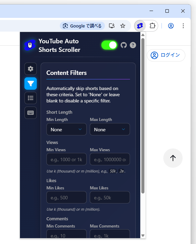Click the Min Views input field
The image size is (196, 244).
[x=66, y=159]
